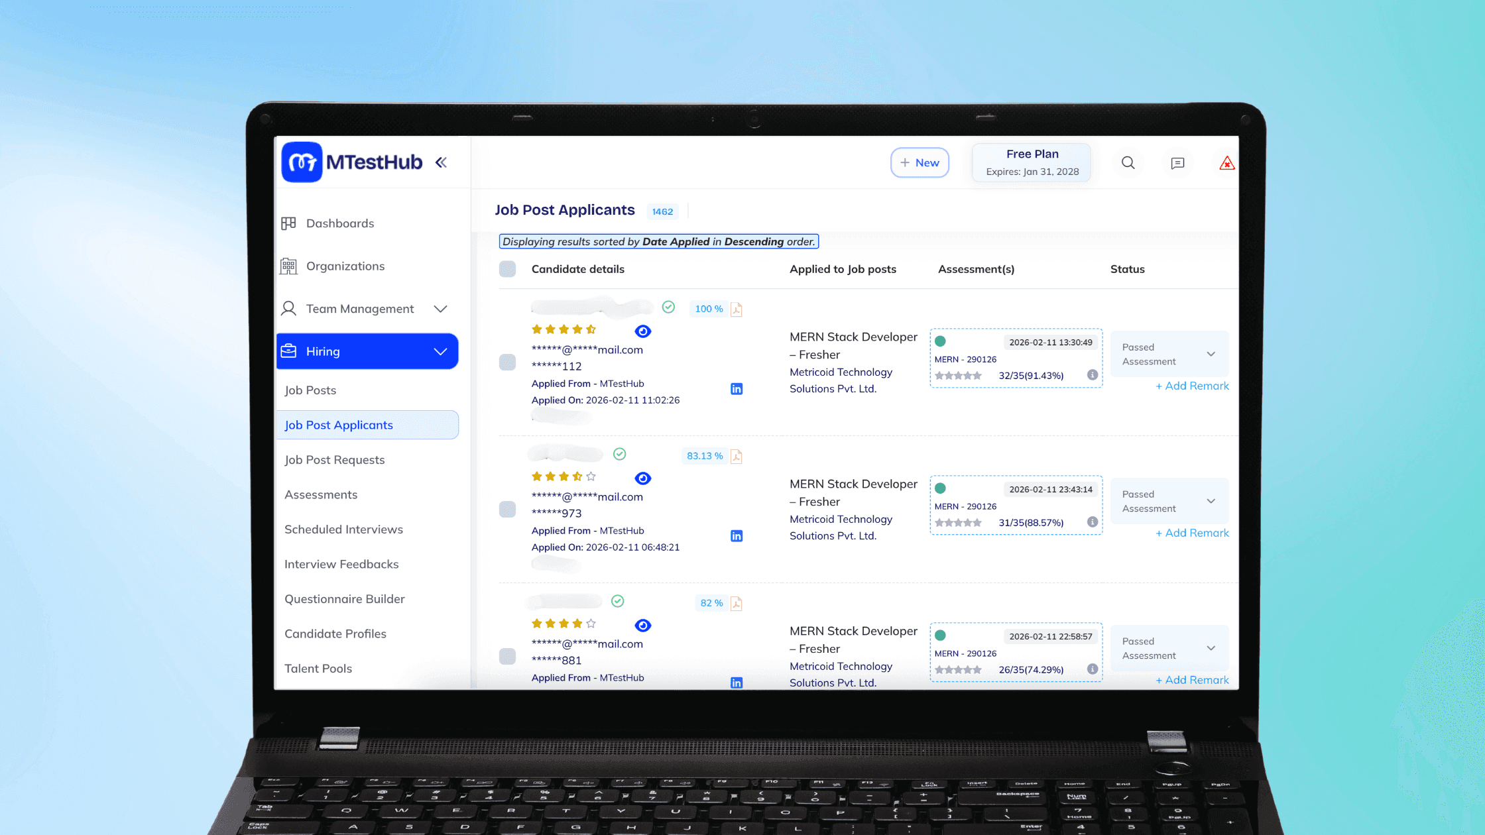Open Questionnaire Builder from sidebar
This screenshot has width=1485, height=835.
pos(344,599)
